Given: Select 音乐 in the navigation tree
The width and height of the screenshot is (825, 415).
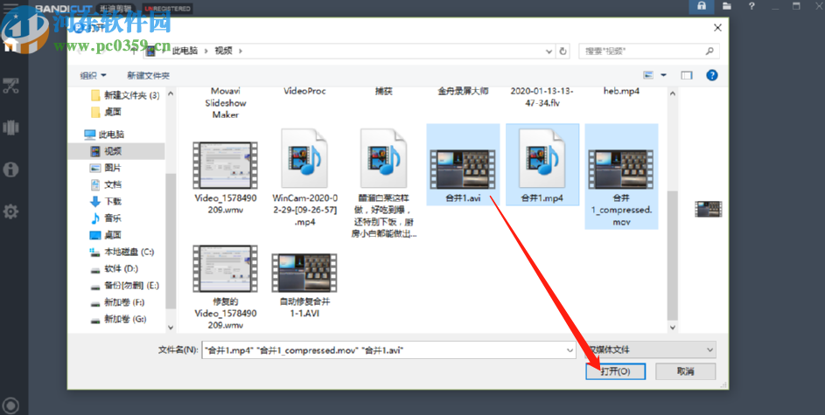Looking at the screenshot, I should point(106,218).
